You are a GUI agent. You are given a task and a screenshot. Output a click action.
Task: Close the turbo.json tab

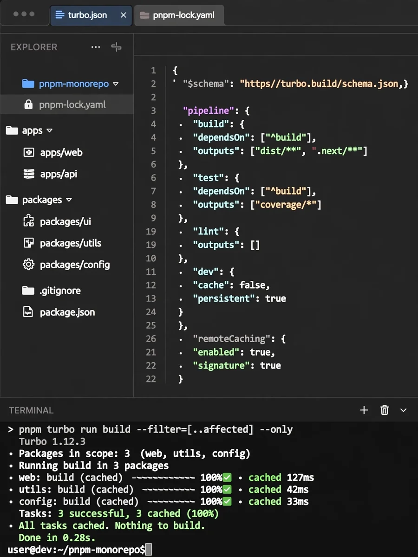tap(124, 15)
